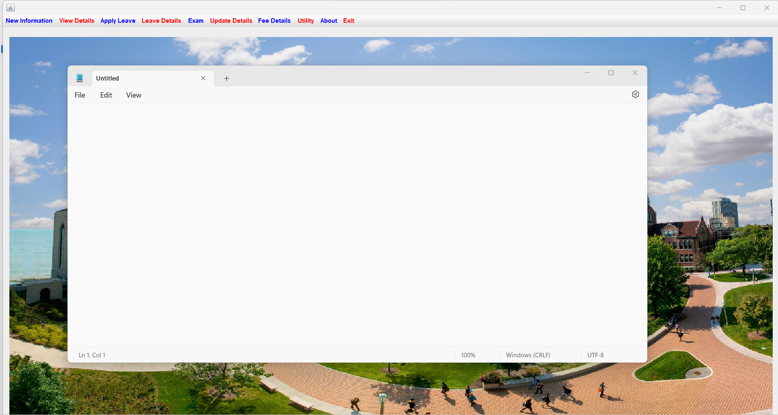The height and width of the screenshot is (415, 778).
Task: Open the File menu
Action: [80, 95]
